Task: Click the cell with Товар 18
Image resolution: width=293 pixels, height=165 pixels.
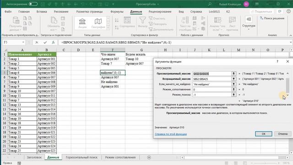Action: tap(22, 123)
